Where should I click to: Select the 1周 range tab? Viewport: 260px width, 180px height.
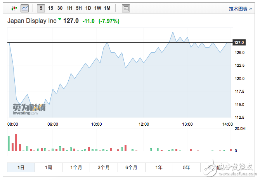pos(49,168)
